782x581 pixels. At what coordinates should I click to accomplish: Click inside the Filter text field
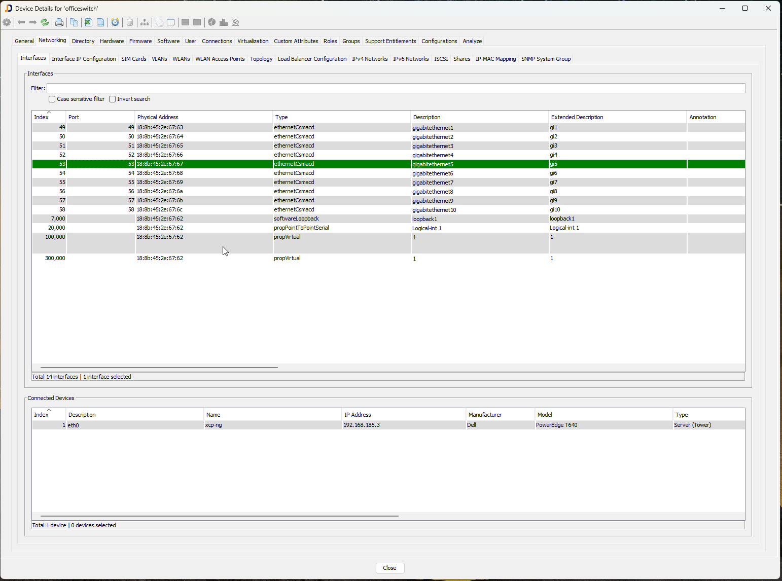coord(396,88)
